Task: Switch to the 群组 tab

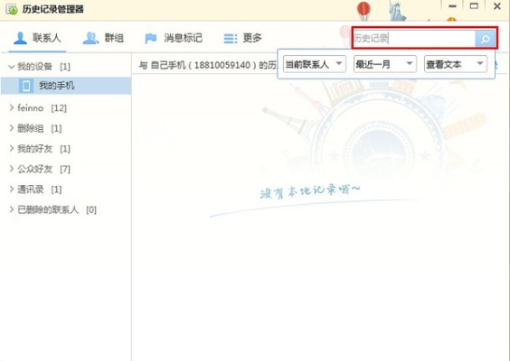Action: click(103, 38)
